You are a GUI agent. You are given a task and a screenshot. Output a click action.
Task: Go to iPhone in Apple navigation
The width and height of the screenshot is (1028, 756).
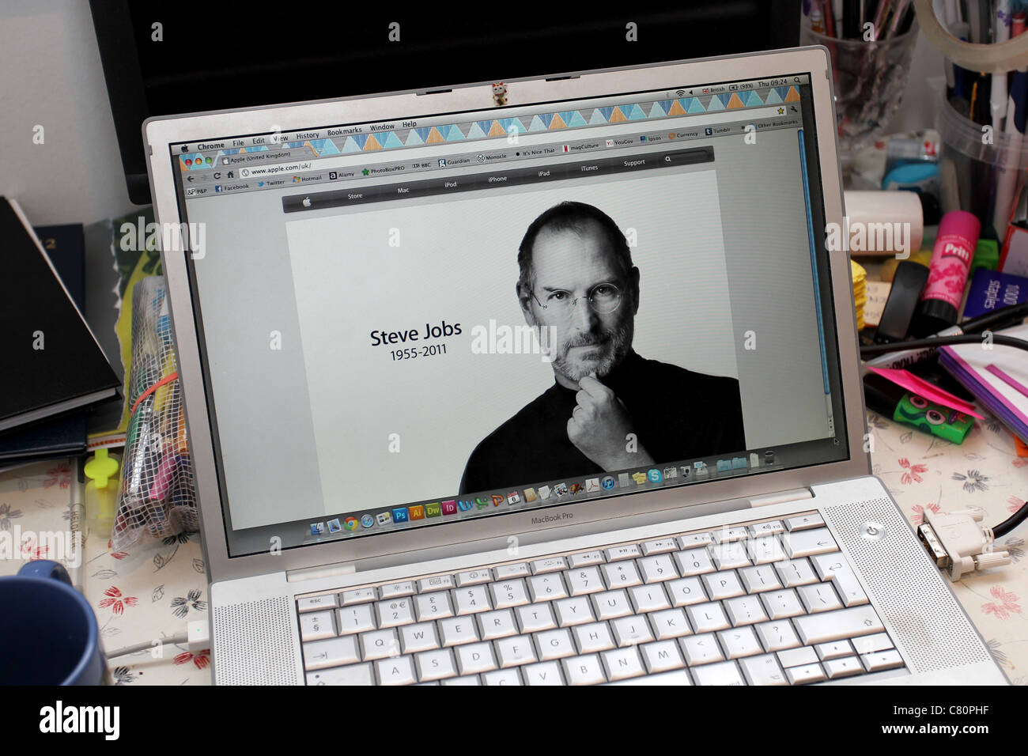[497, 179]
